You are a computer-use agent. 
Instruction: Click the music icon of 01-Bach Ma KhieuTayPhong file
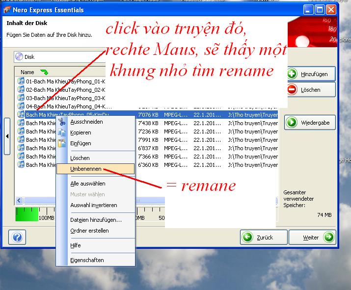[x=21, y=81]
